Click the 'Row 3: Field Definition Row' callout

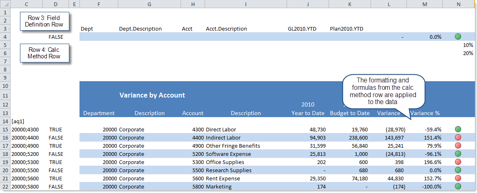[x=44, y=21]
